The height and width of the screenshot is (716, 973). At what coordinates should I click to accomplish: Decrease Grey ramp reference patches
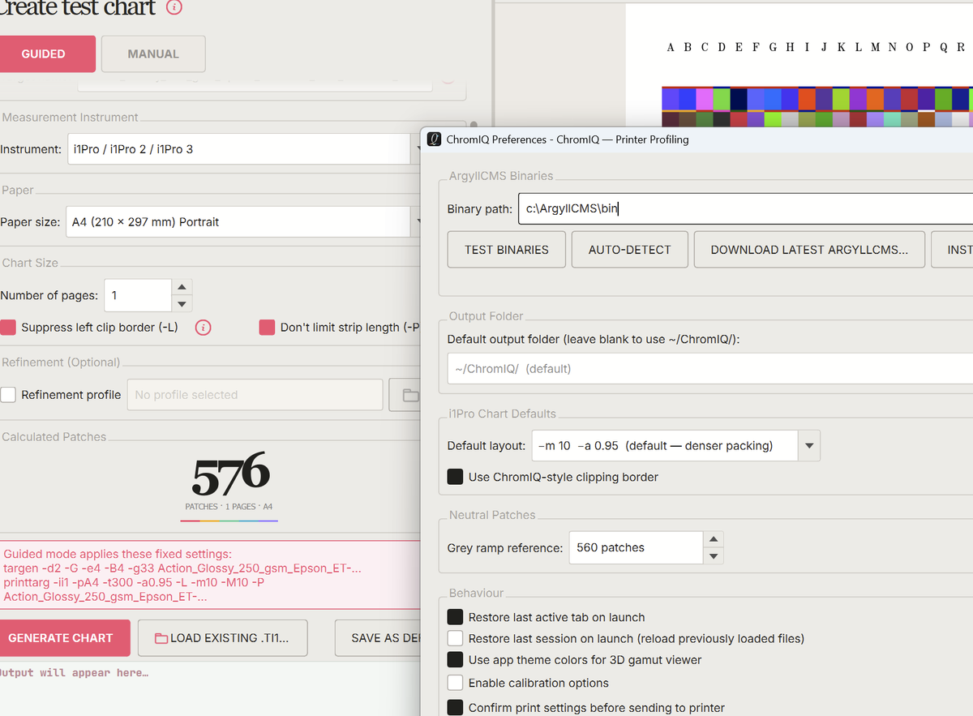tap(714, 556)
